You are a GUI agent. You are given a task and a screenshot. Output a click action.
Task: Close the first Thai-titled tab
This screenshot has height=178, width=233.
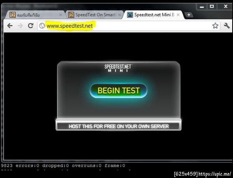coord(61,15)
